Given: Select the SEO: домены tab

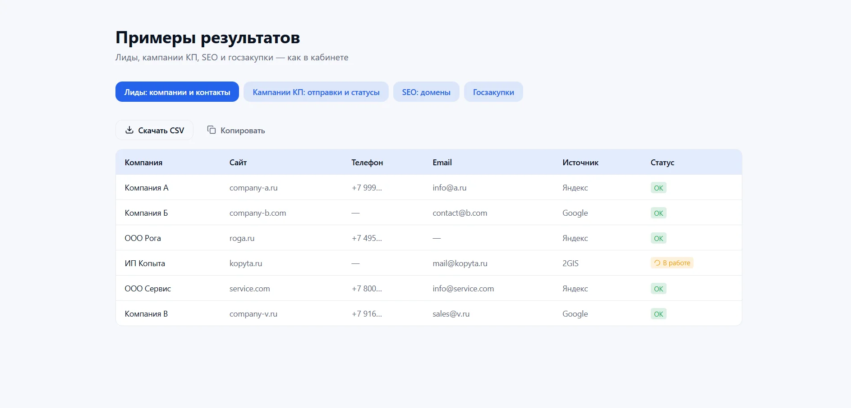Looking at the screenshot, I should (426, 92).
